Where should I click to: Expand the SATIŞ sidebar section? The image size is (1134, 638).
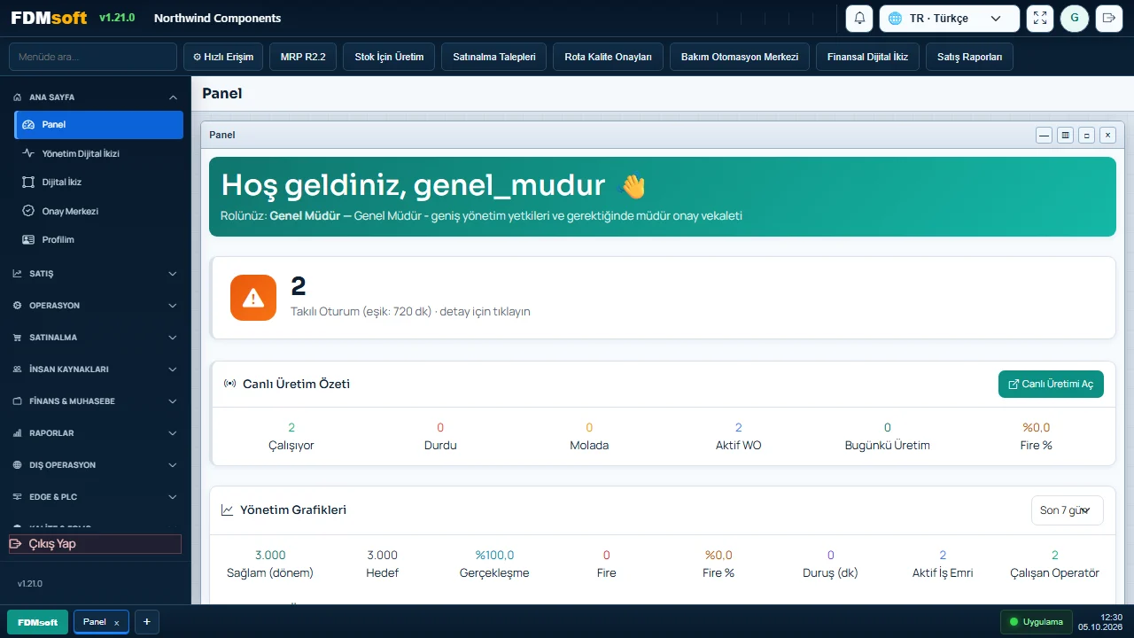(96, 274)
